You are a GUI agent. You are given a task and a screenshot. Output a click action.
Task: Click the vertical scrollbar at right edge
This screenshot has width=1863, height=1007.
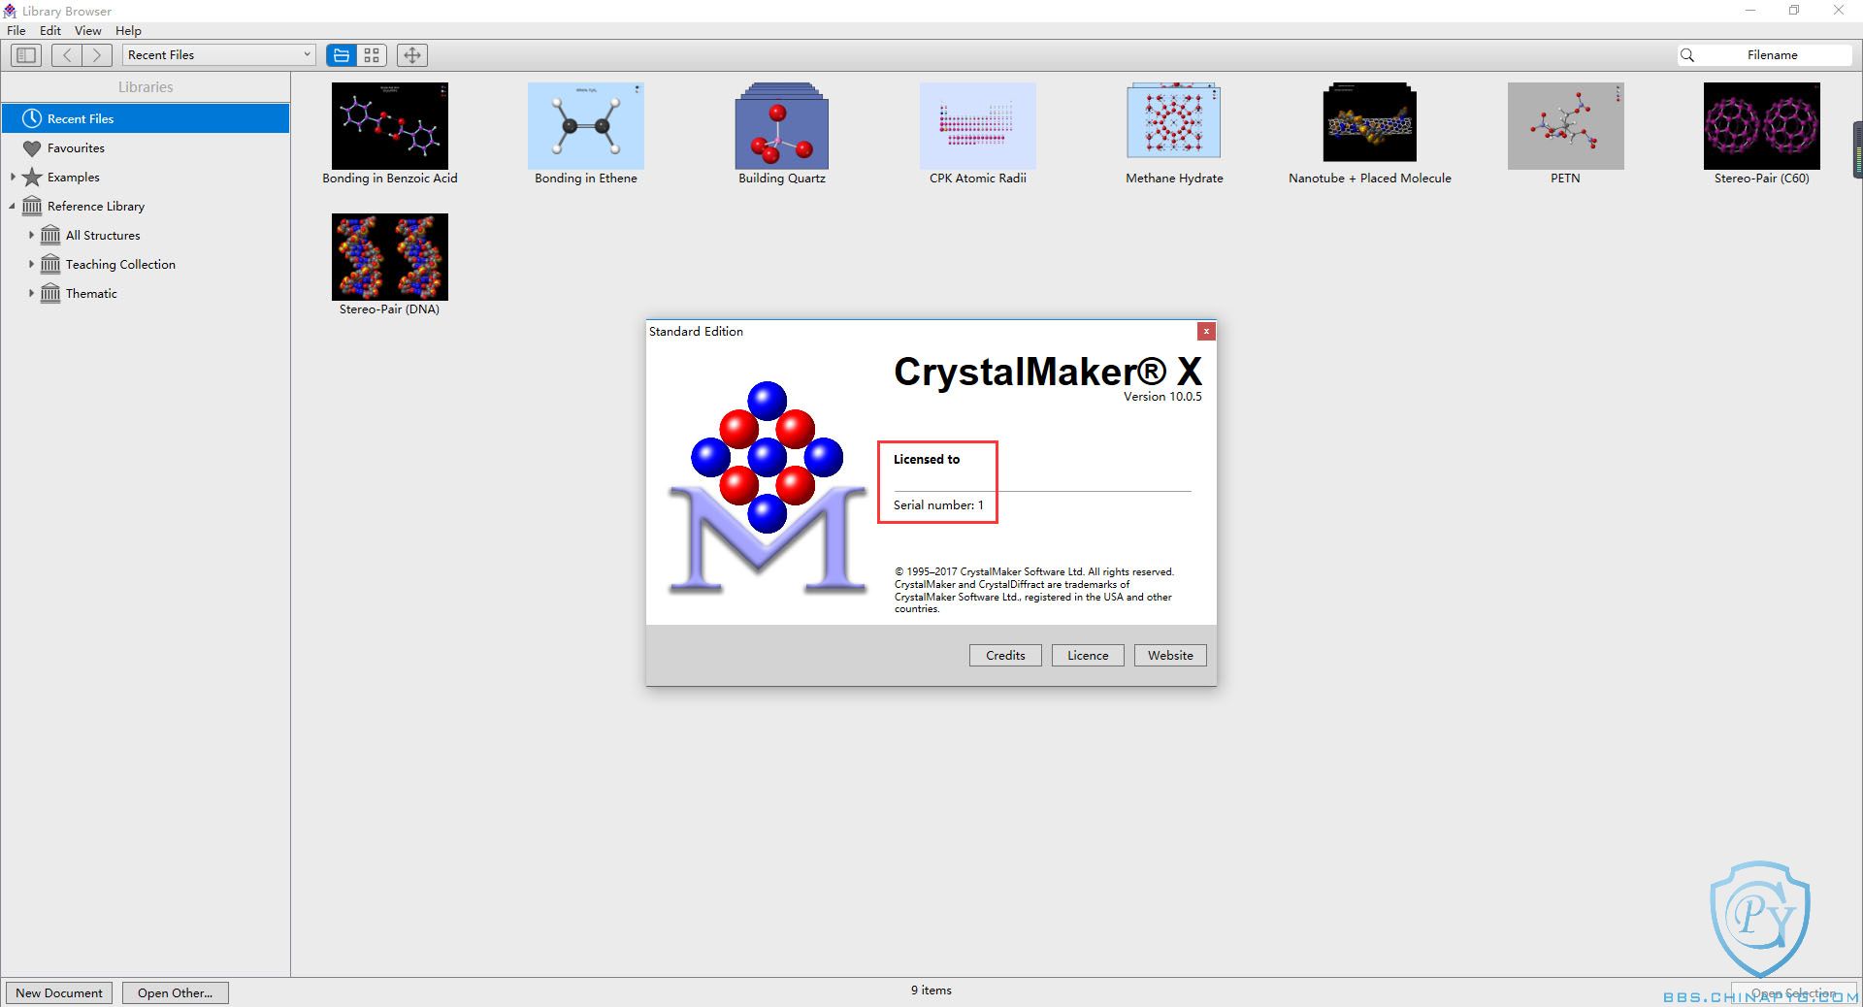click(x=1857, y=149)
